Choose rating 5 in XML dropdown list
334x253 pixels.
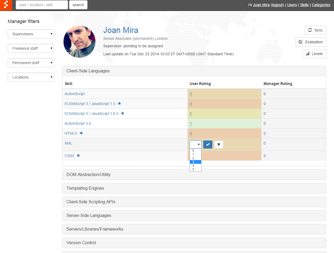point(193,169)
